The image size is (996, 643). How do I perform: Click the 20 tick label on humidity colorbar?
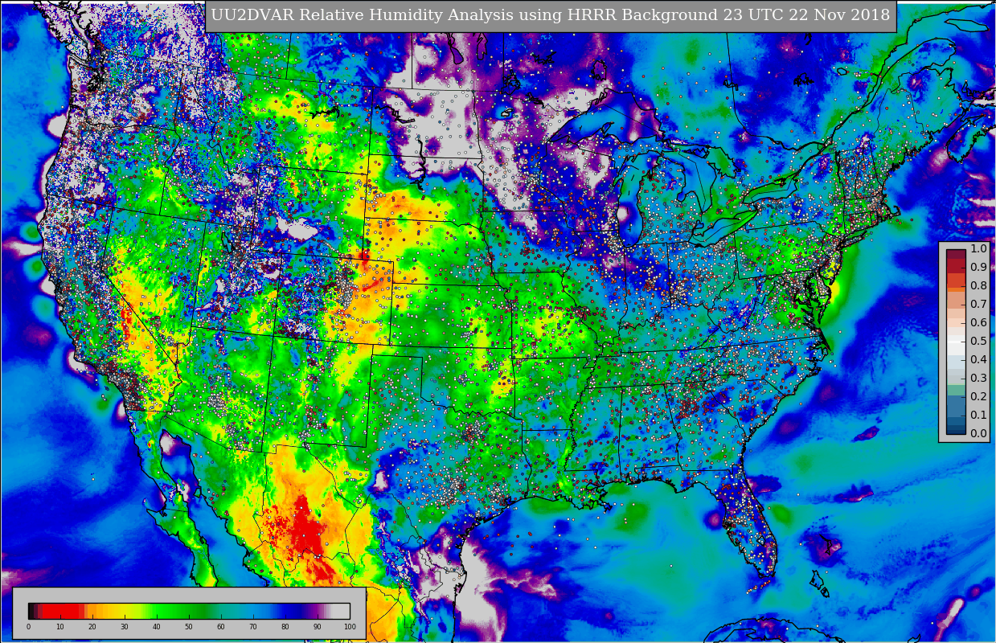coord(92,627)
